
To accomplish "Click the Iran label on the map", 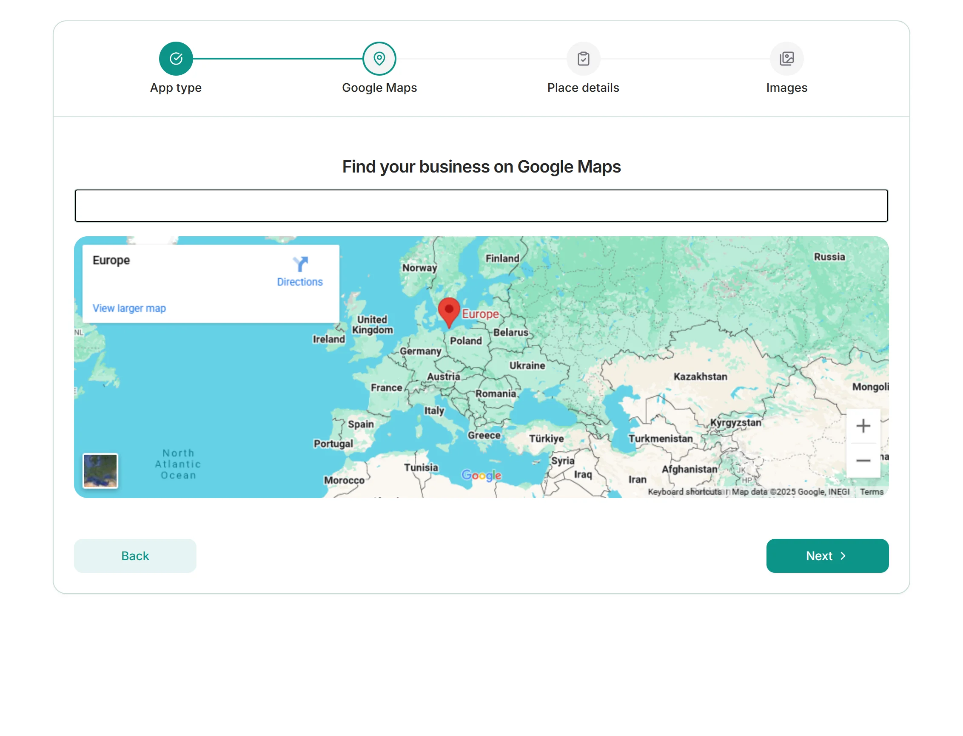I will pos(637,479).
